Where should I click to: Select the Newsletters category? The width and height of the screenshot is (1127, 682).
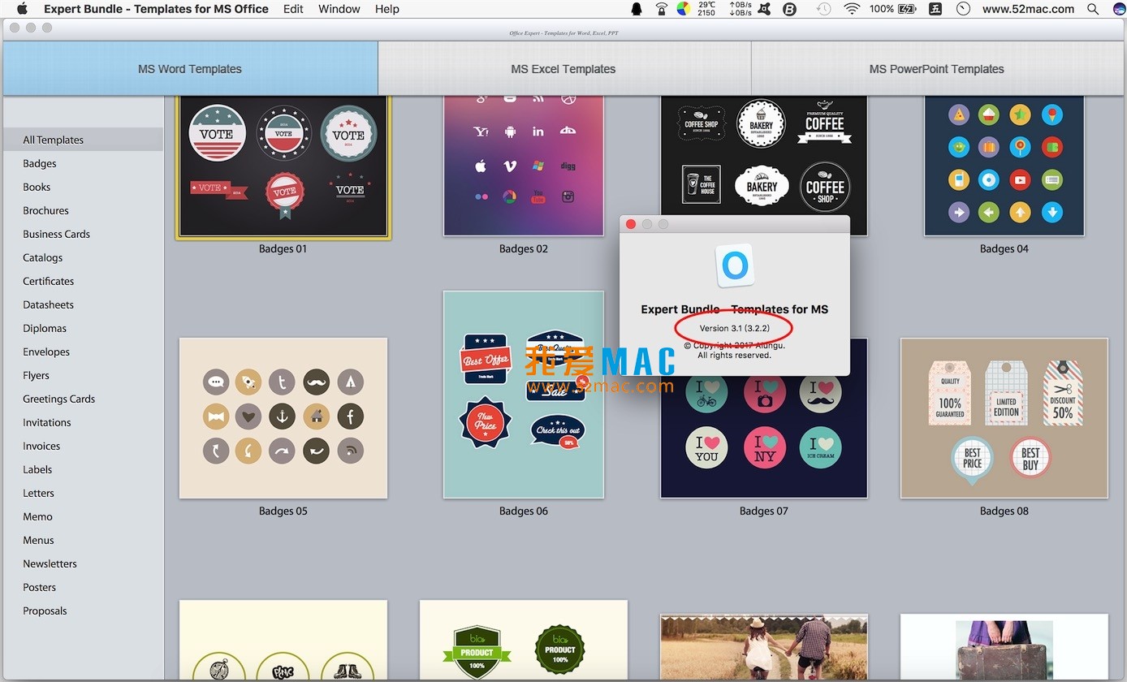pyautogui.click(x=50, y=563)
